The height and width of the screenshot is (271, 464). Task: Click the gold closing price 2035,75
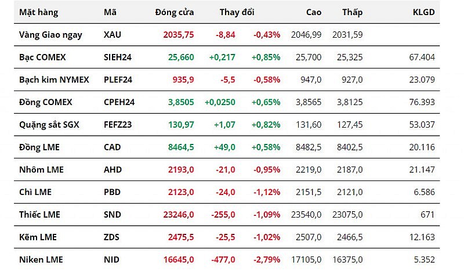(178, 35)
